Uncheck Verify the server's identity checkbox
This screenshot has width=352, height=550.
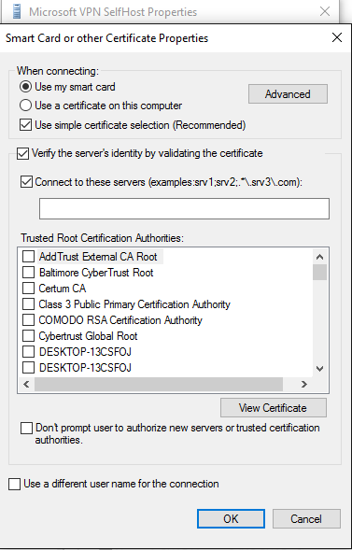(23, 154)
